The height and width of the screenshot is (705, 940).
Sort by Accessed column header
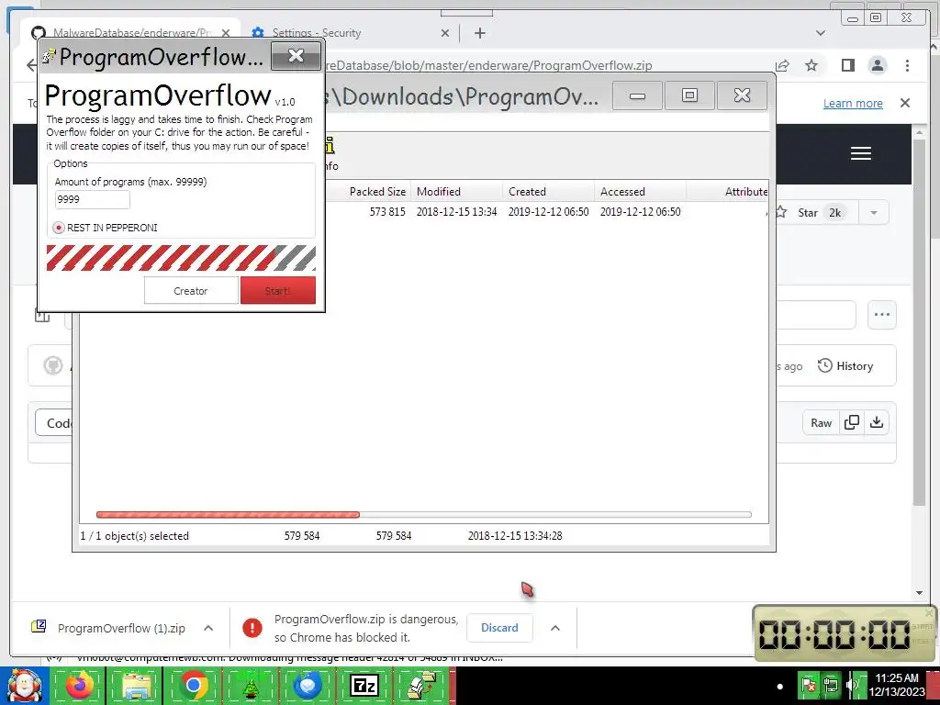point(640,192)
